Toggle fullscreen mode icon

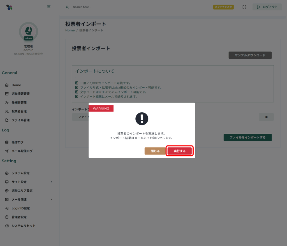244,7
